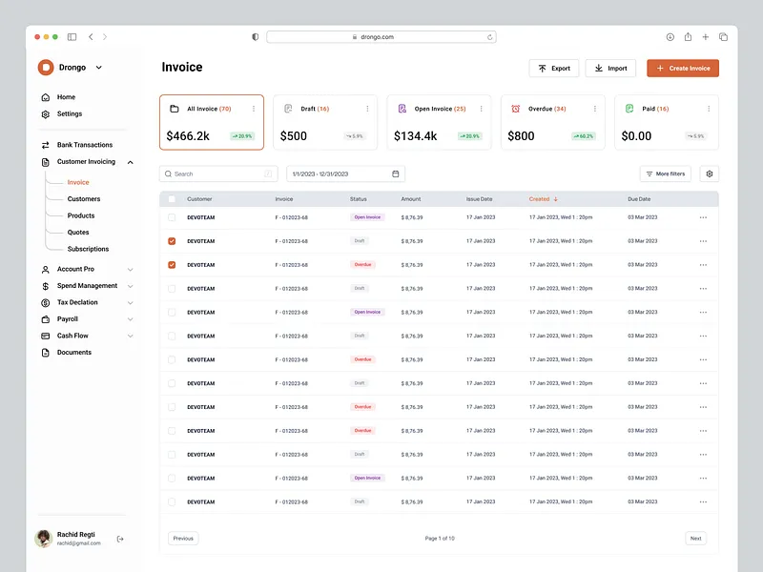Click the Cash Flow icon

[x=46, y=335]
